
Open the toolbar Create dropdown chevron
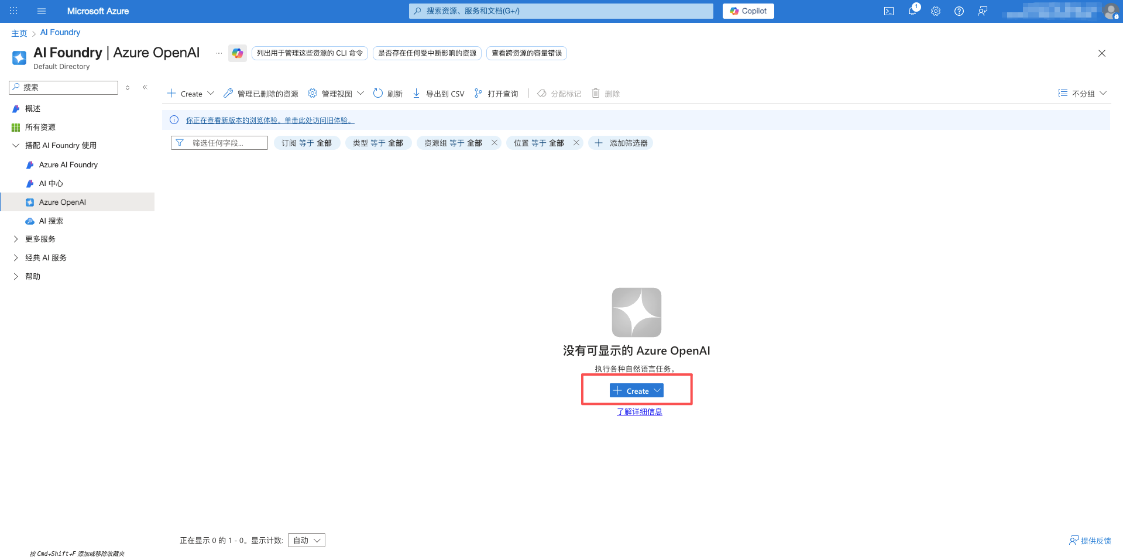(x=211, y=93)
